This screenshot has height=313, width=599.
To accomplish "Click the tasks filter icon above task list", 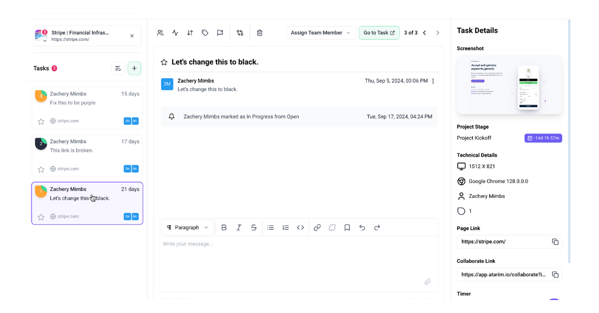I will coord(118,68).
